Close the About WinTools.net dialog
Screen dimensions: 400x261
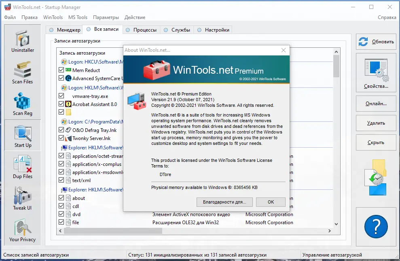click(284, 50)
